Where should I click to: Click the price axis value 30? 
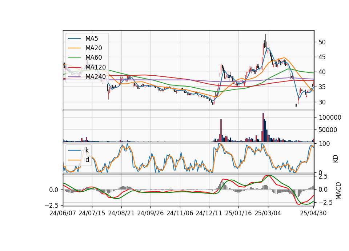tap(322, 102)
